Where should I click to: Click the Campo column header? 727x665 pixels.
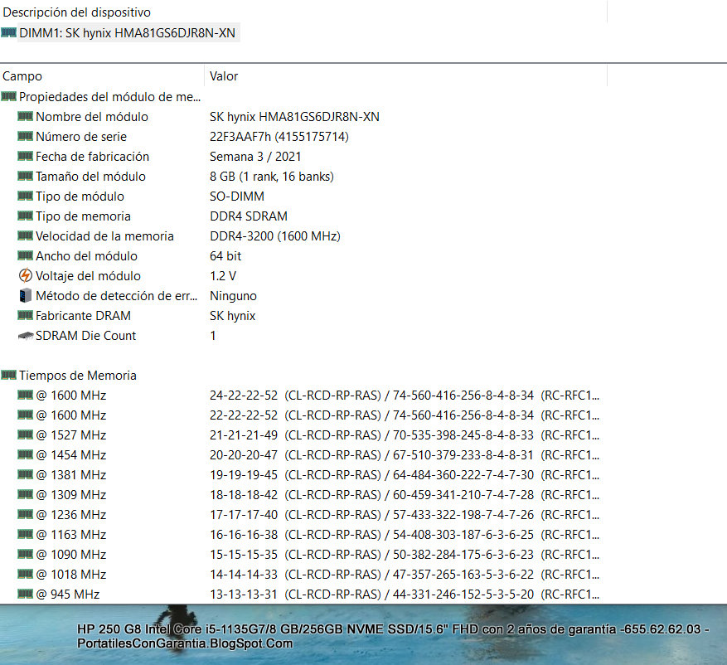[22, 76]
